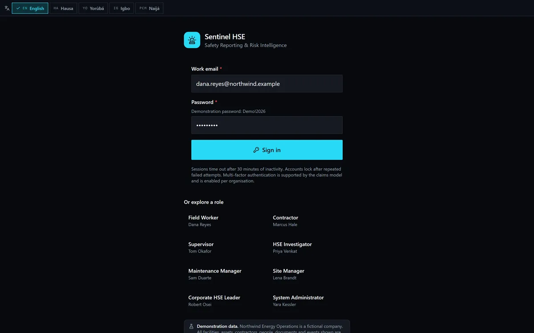Click the 'Or explore a role' heading
Image resolution: width=534 pixels, height=333 pixels.
204,202
